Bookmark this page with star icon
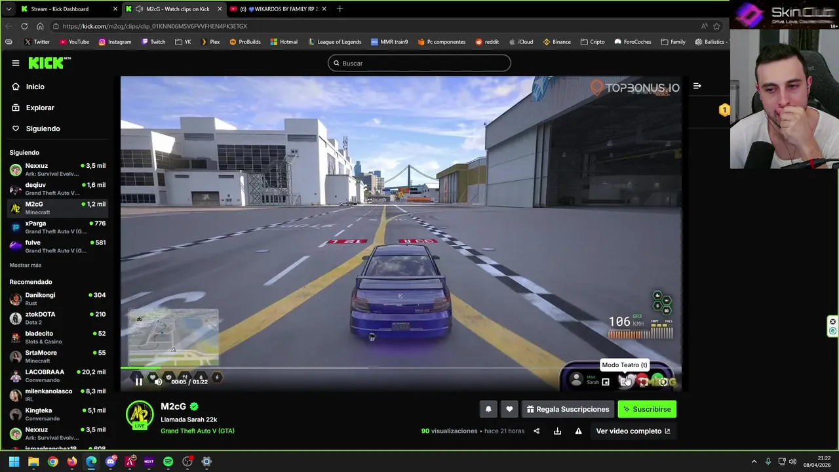The height and width of the screenshot is (472, 839). click(716, 26)
